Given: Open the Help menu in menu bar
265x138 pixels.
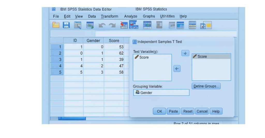Looking at the screenshot, I should click(x=183, y=16).
